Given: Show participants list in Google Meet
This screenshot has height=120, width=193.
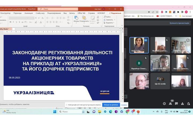Looking at the screenshot, I should [x=170, y=104].
